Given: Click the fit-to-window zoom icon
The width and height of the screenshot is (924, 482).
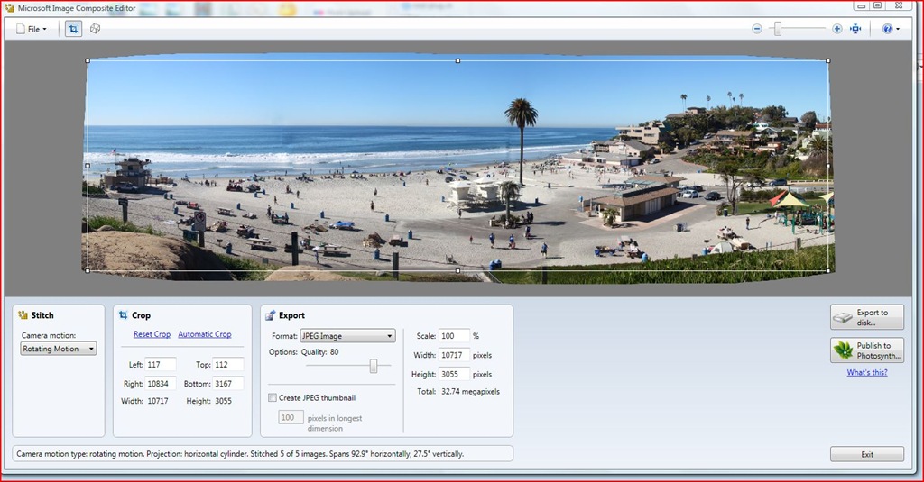Looking at the screenshot, I should 855,29.
